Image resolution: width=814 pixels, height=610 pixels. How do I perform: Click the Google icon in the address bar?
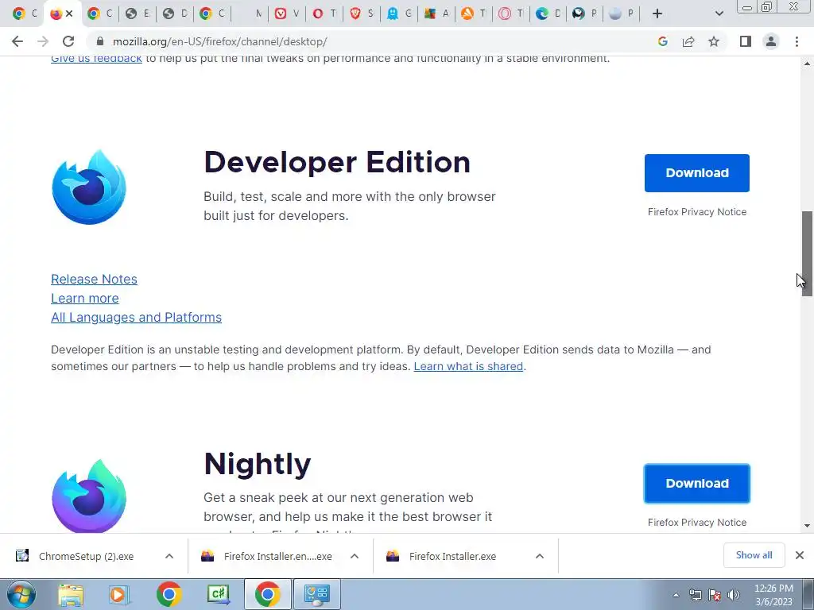click(662, 41)
